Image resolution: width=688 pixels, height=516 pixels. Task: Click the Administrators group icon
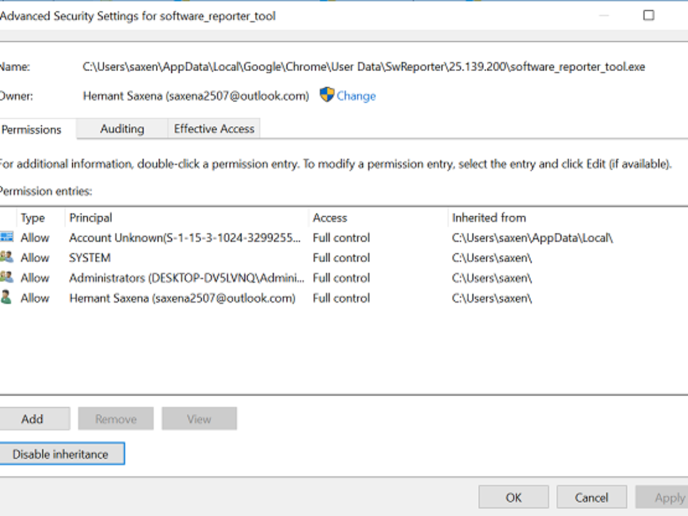(6, 277)
